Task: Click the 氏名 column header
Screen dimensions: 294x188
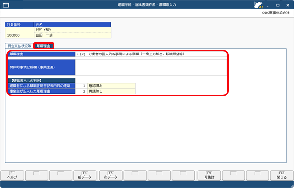Action: (x=72, y=25)
